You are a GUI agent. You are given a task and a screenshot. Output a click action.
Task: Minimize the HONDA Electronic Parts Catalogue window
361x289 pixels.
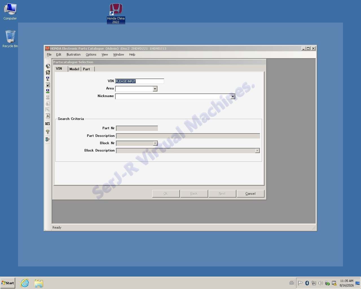(x=303, y=49)
